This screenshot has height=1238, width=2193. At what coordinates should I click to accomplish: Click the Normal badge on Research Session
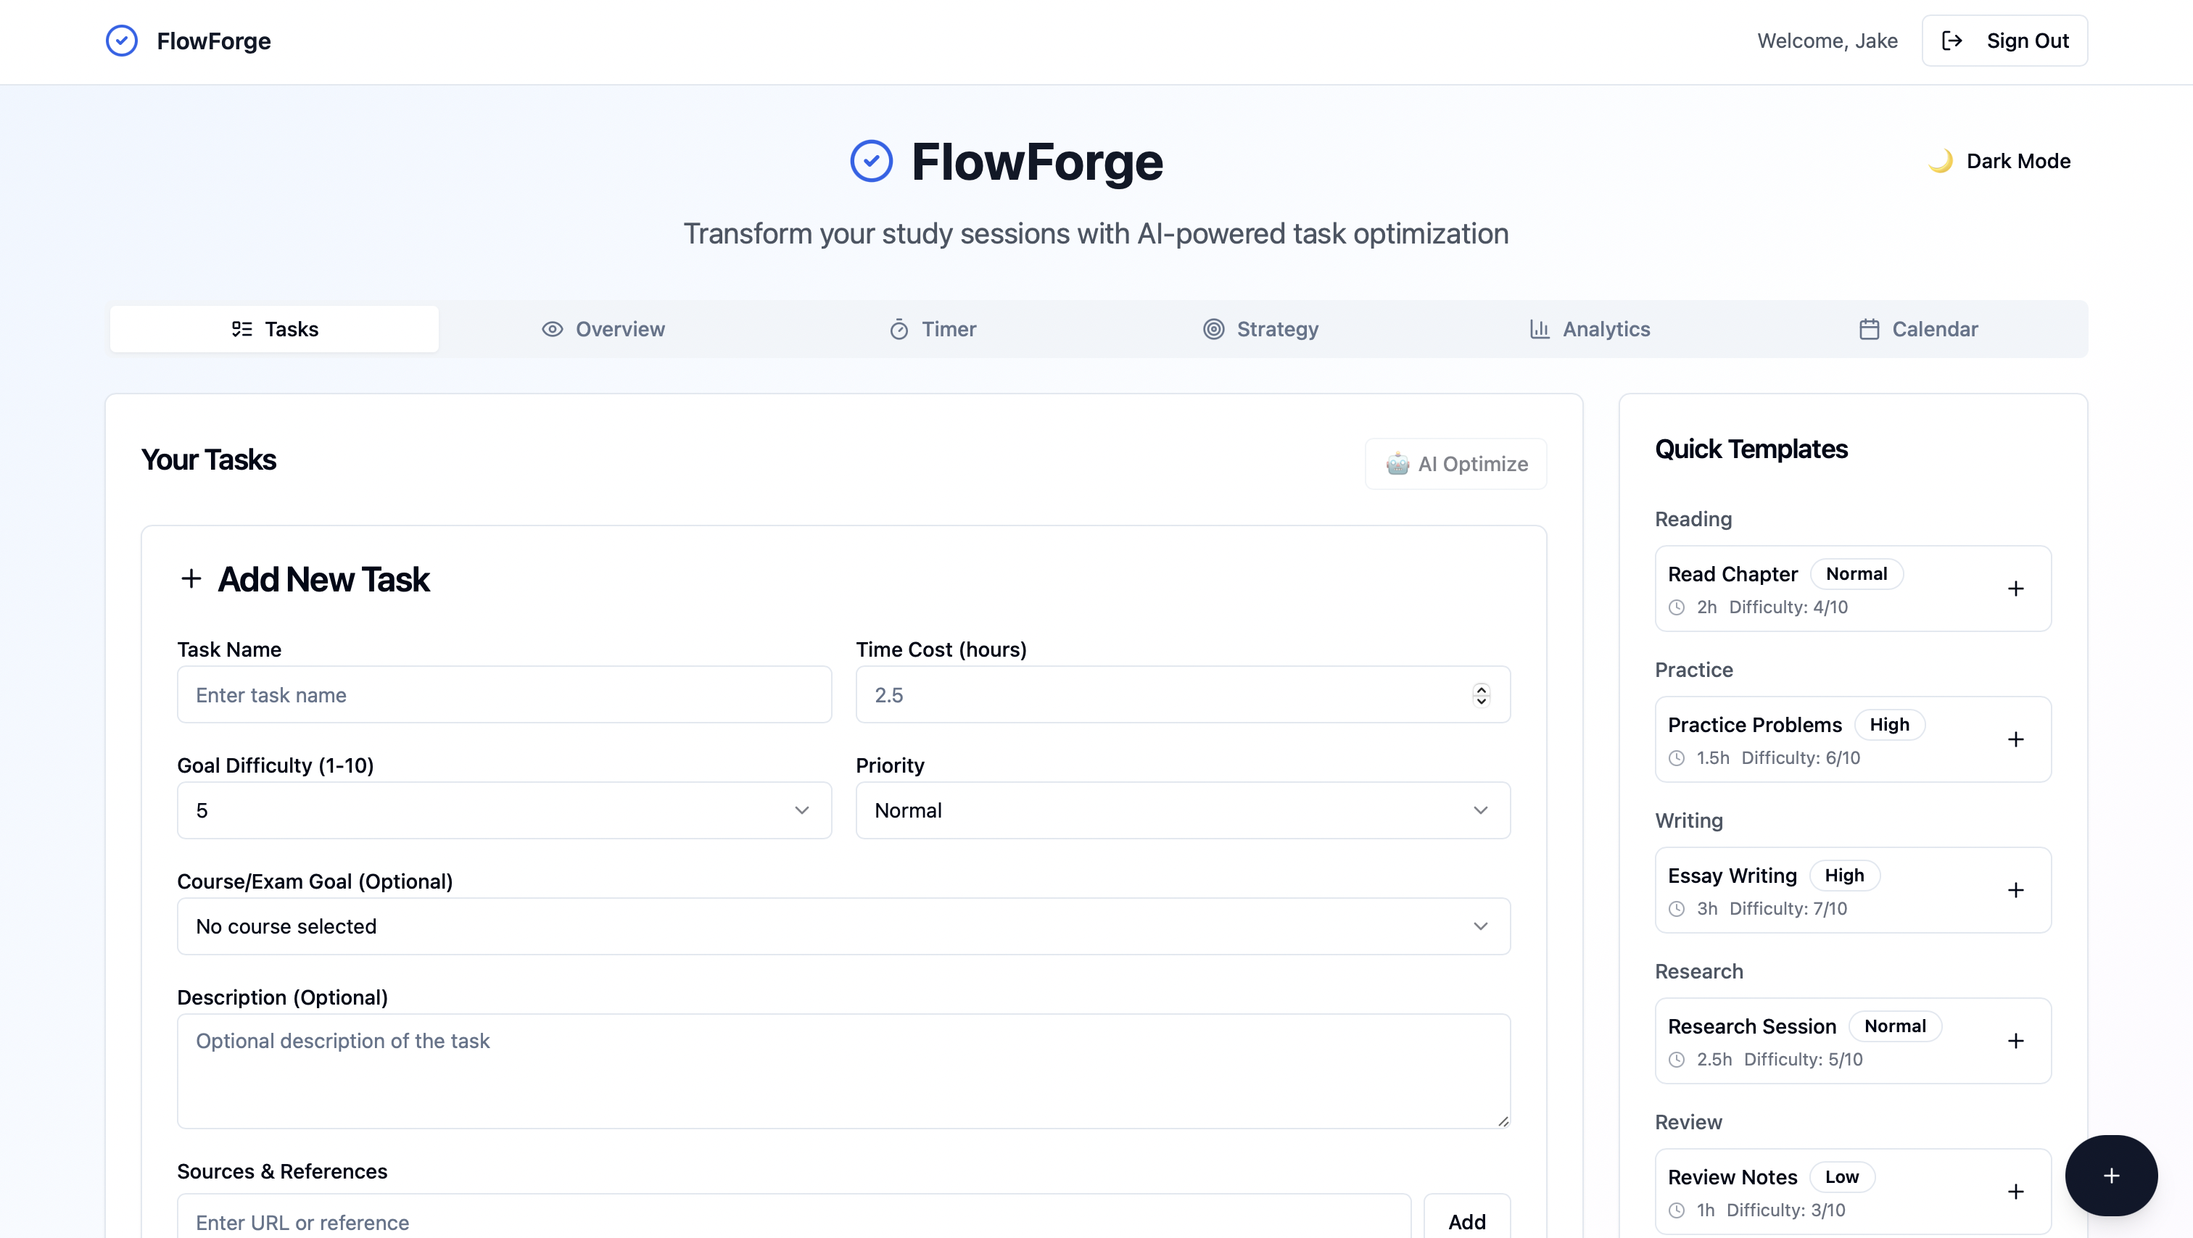coord(1895,1026)
